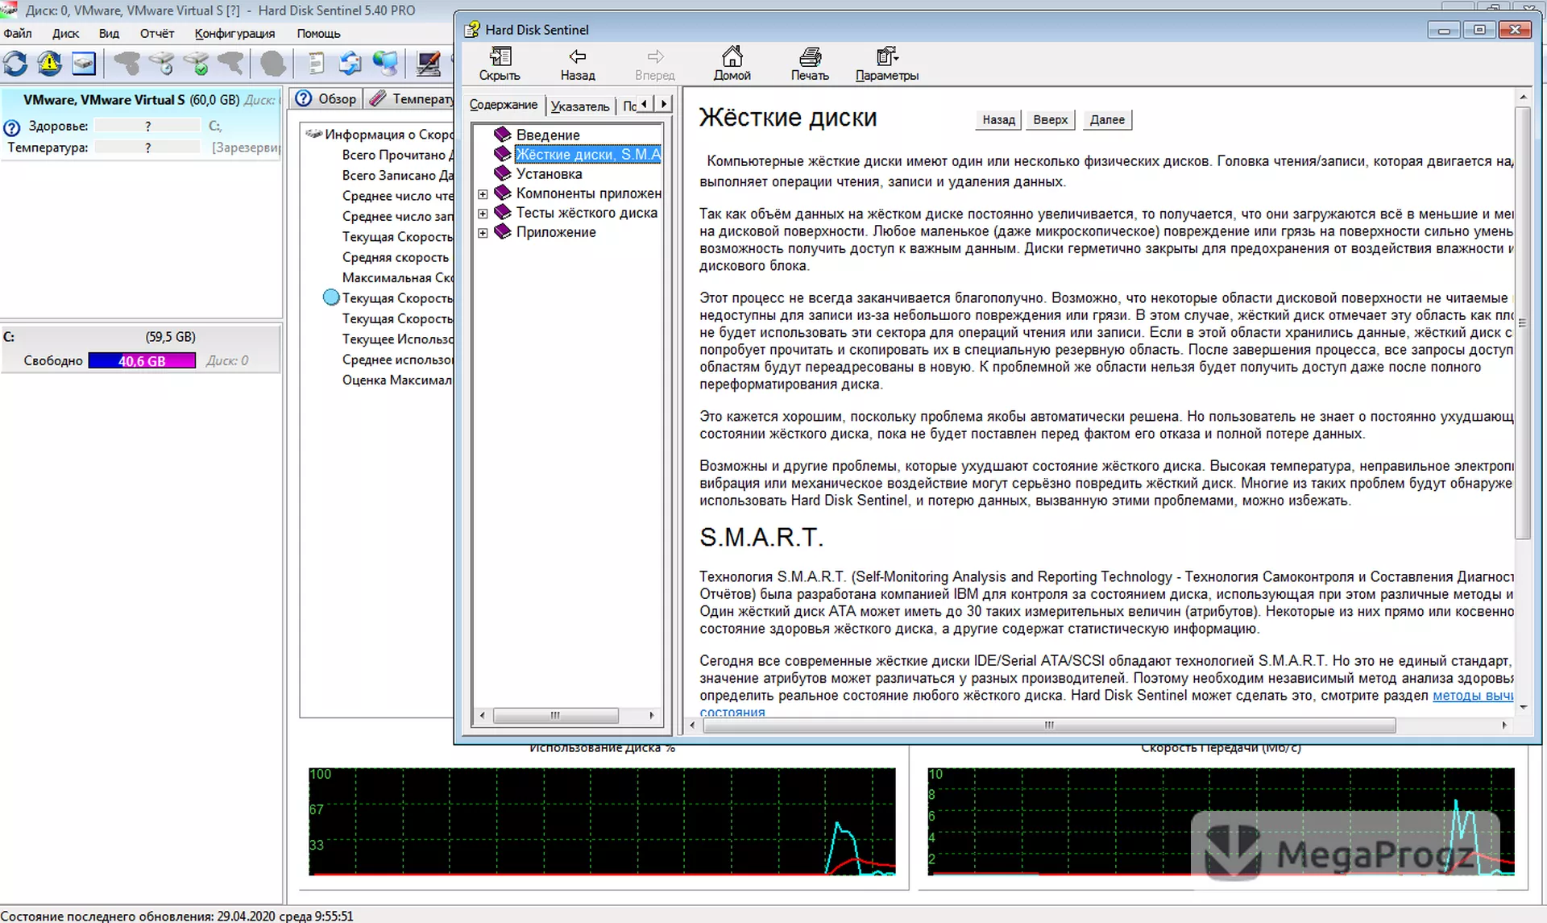Click the greyed-out round toolbar icon
Screen dimensions: 1547x923
coord(273,63)
